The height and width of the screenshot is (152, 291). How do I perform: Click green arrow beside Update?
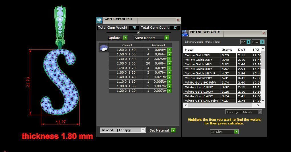125,38
